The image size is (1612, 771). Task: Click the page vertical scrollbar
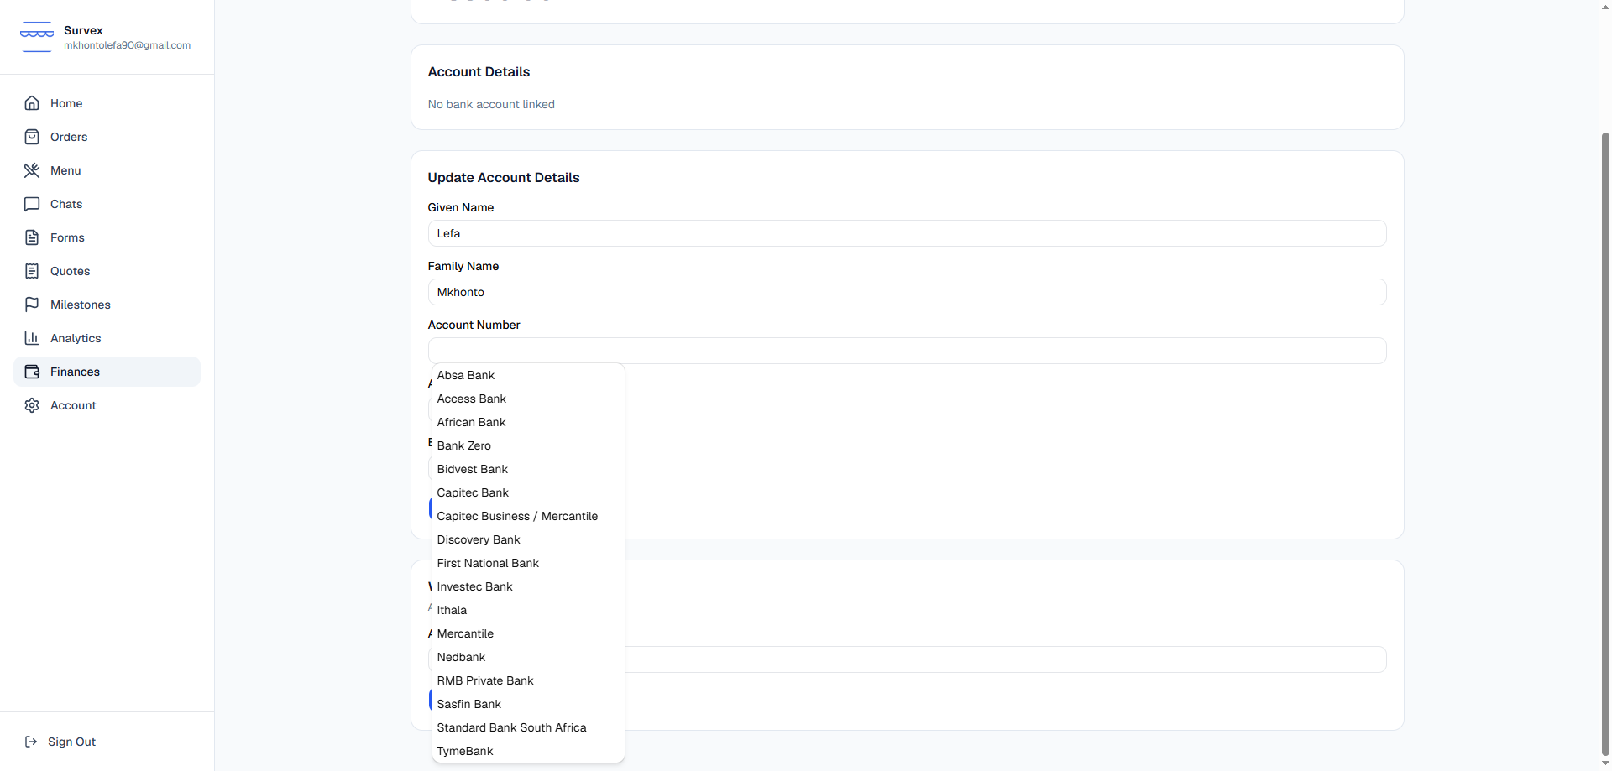click(x=1605, y=445)
